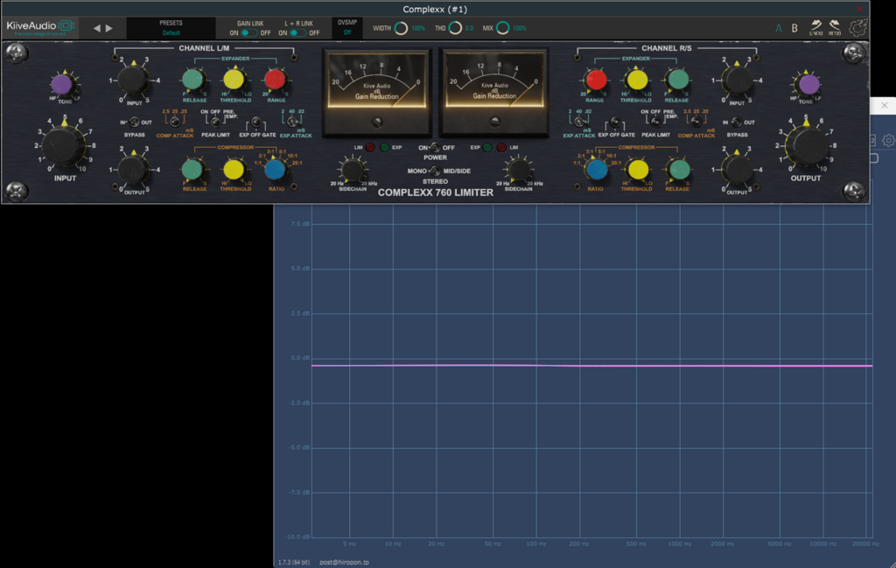Click the Undo icon

[x=816, y=27]
